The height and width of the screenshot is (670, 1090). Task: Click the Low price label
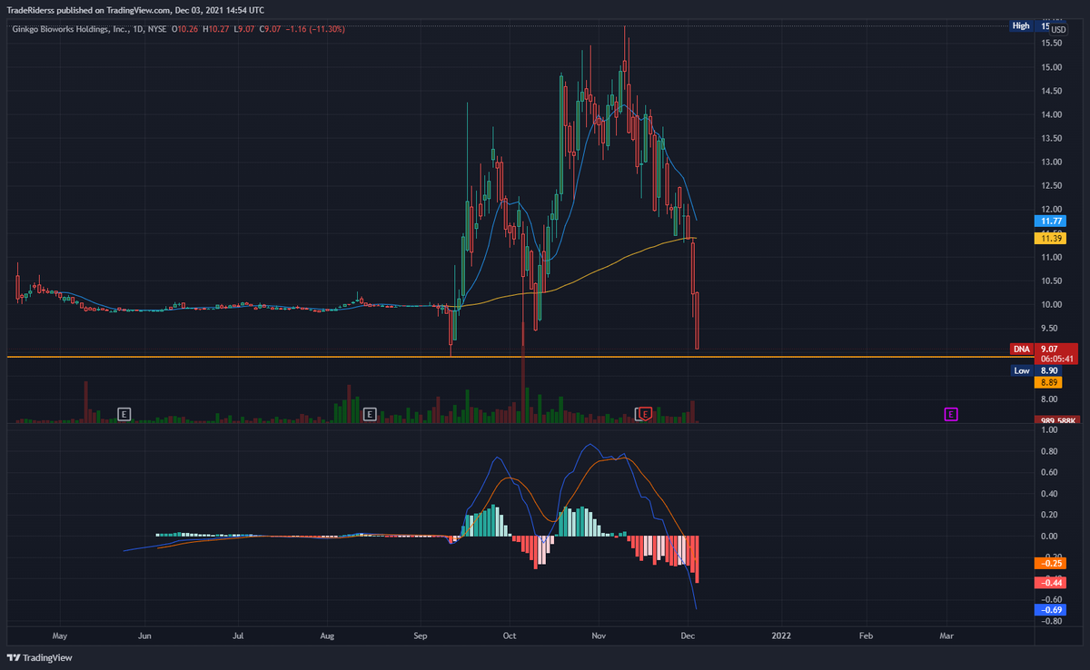1021,370
